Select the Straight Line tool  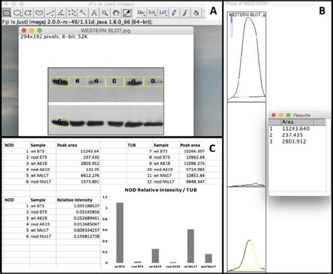(x=50, y=13)
